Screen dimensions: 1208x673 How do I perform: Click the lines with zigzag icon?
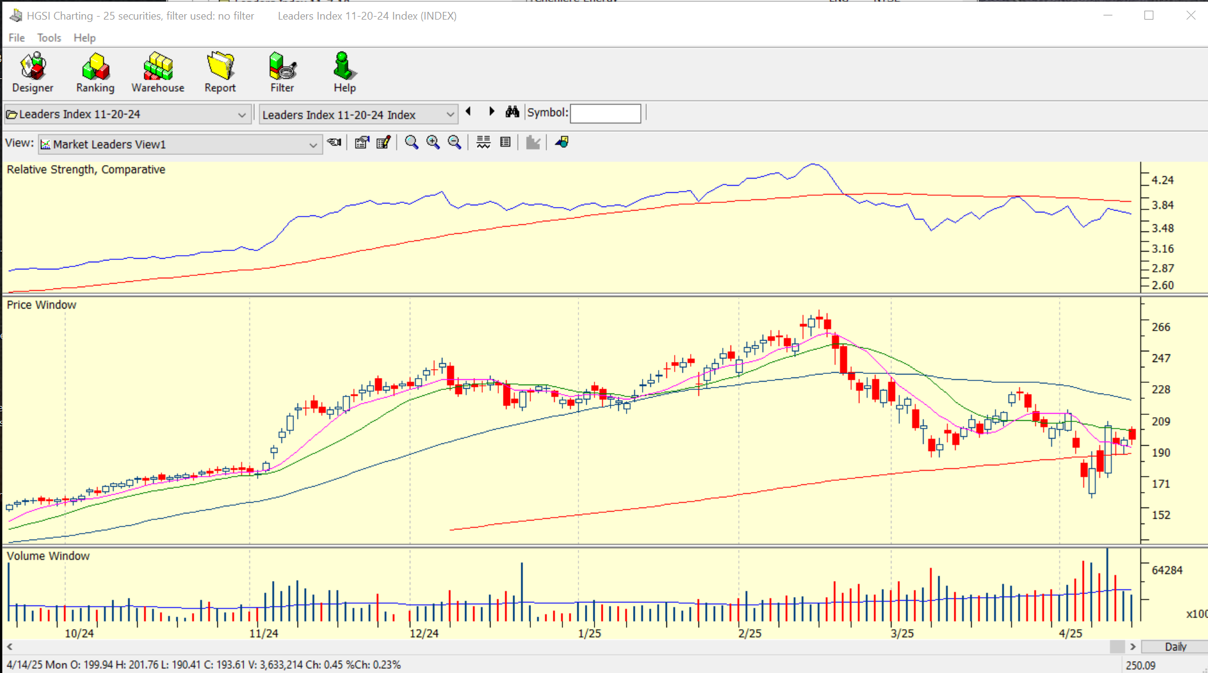pos(483,142)
